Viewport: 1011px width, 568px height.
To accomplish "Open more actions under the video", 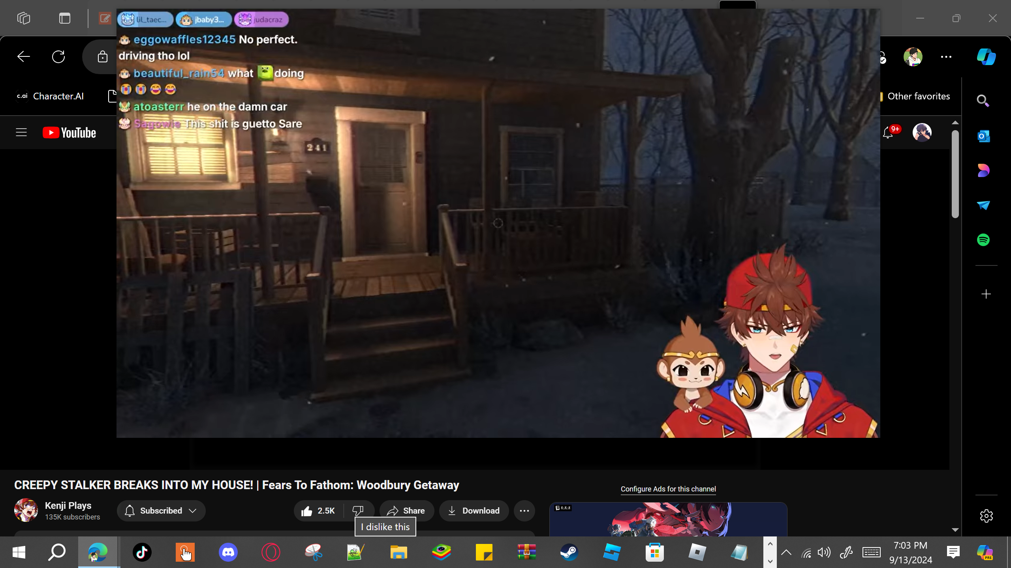I will 524,511.
